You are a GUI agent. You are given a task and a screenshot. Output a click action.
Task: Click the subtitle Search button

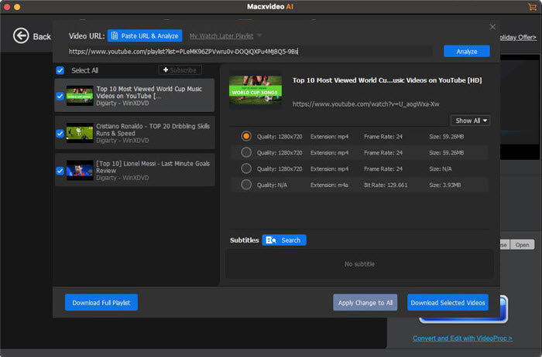(x=284, y=240)
